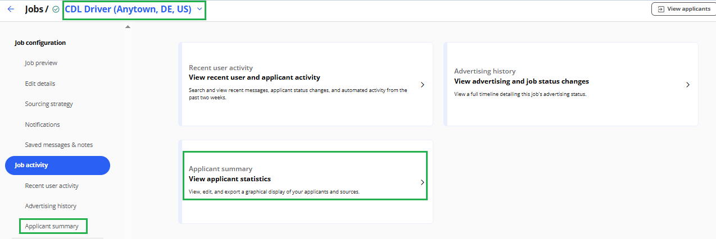The height and width of the screenshot is (239, 716).
Task: Expand the CDL Driver job title dropdown
Action: click(200, 10)
